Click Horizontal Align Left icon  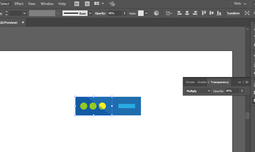pyautogui.click(x=180, y=13)
